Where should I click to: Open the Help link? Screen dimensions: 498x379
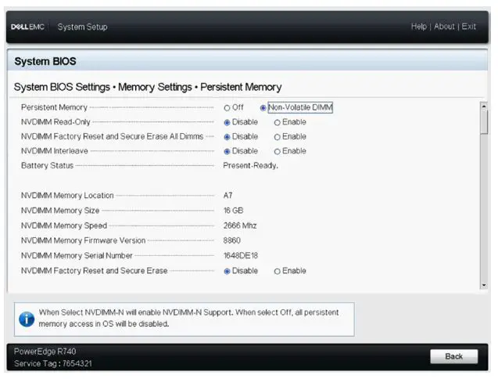(x=418, y=27)
